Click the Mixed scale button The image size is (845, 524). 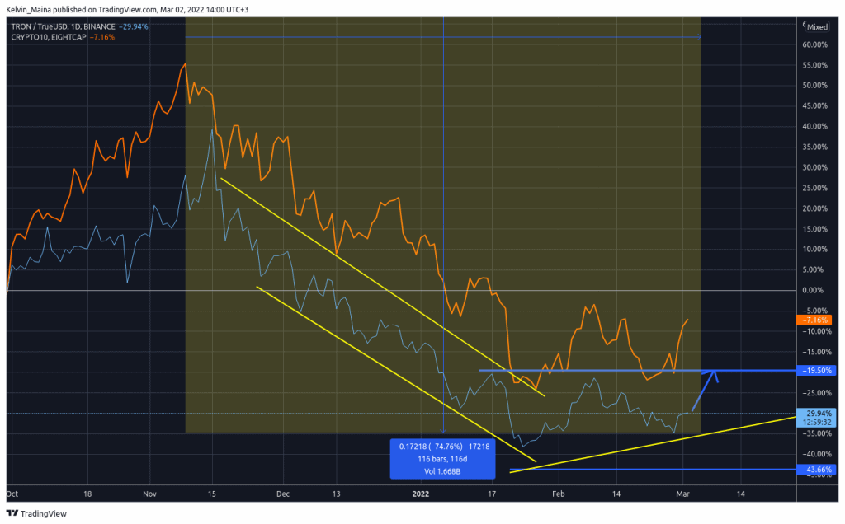[817, 27]
